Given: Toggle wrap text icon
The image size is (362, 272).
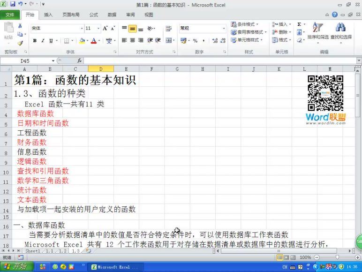Looking at the screenshot, I should 168,29.
